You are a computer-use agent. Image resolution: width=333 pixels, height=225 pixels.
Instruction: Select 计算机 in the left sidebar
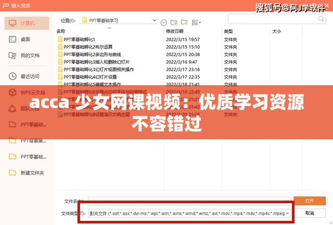[x=27, y=23]
